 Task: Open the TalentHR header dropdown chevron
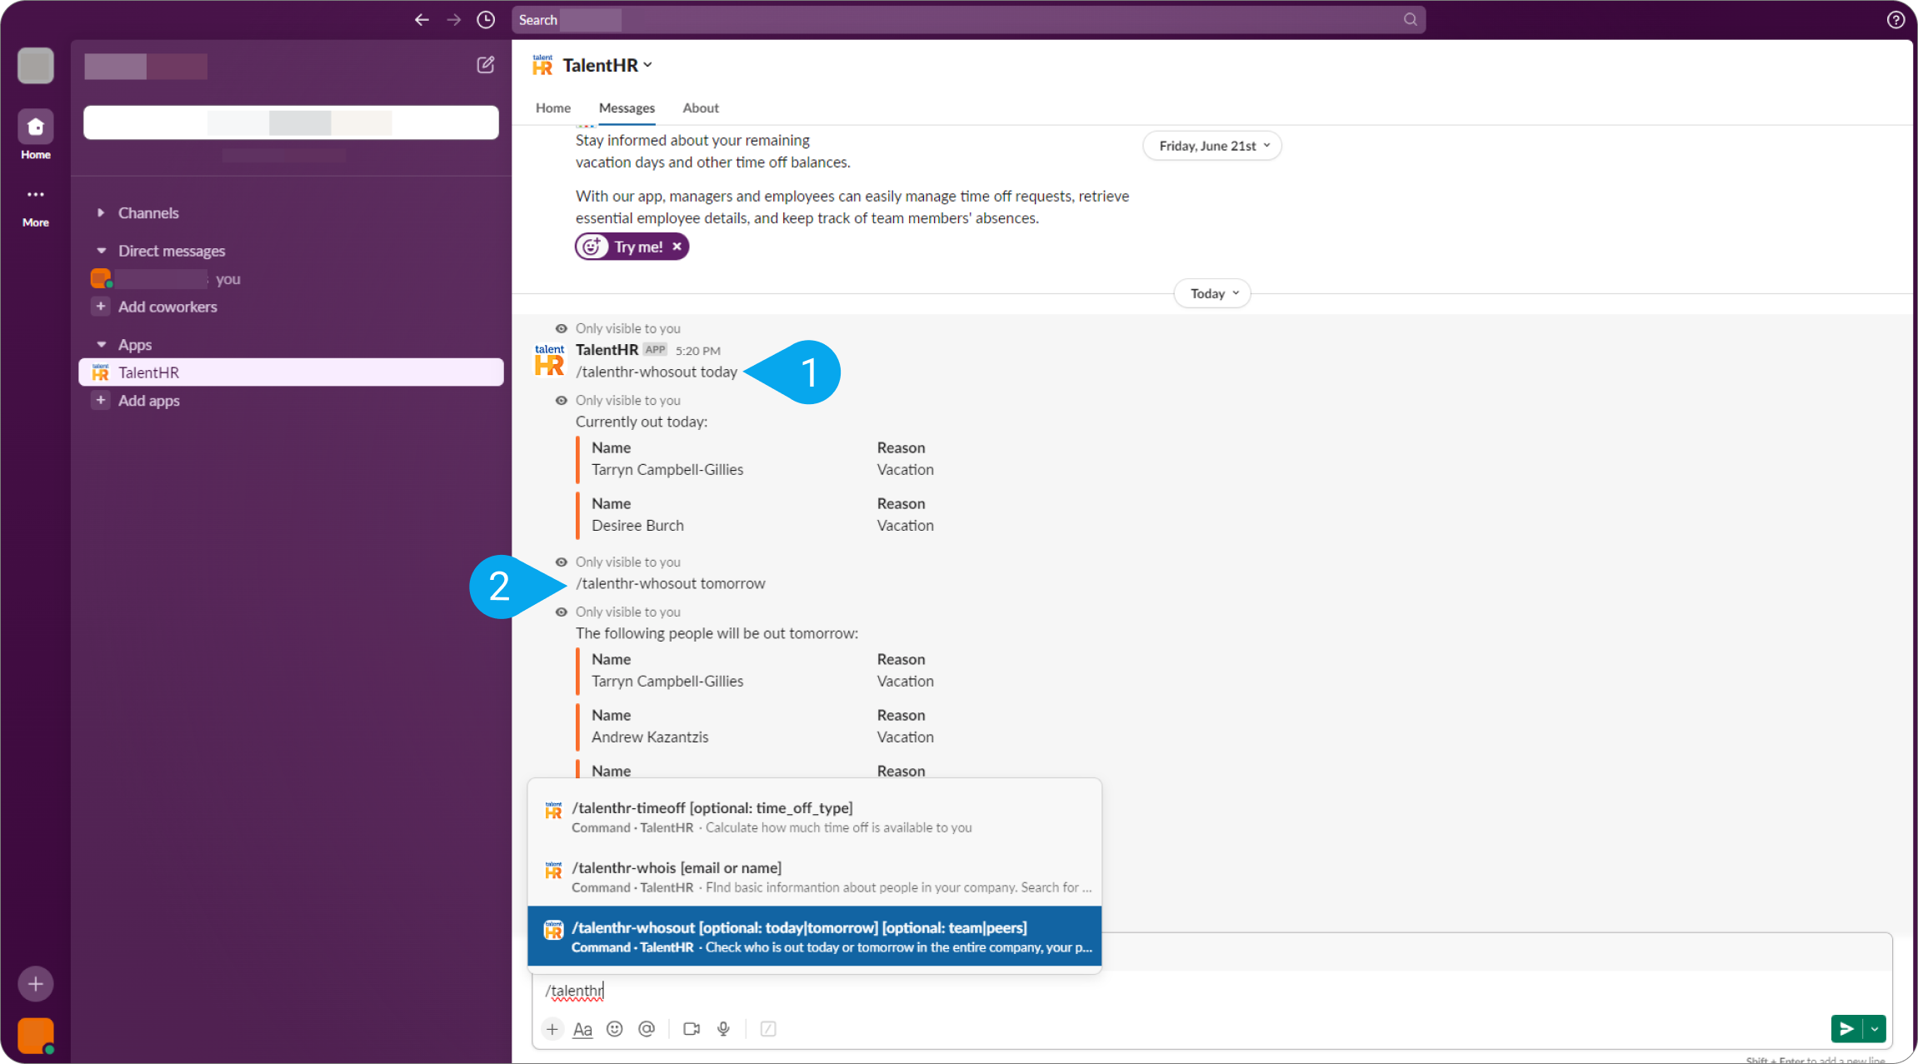tap(648, 65)
